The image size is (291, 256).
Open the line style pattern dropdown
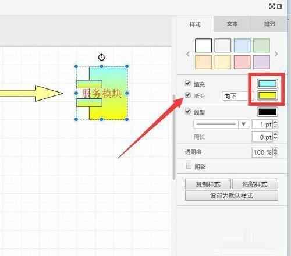[221, 124]
